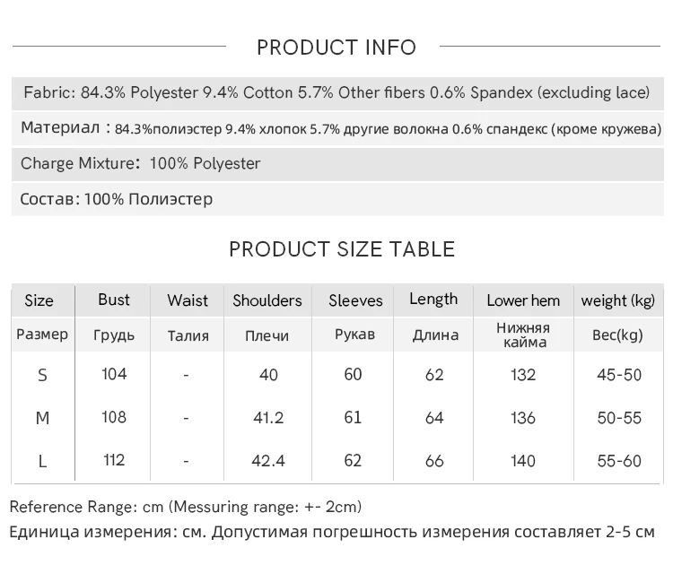Select the size S row label
The width and height of the screenshot is (673, 565).
[x=42, y=375]
